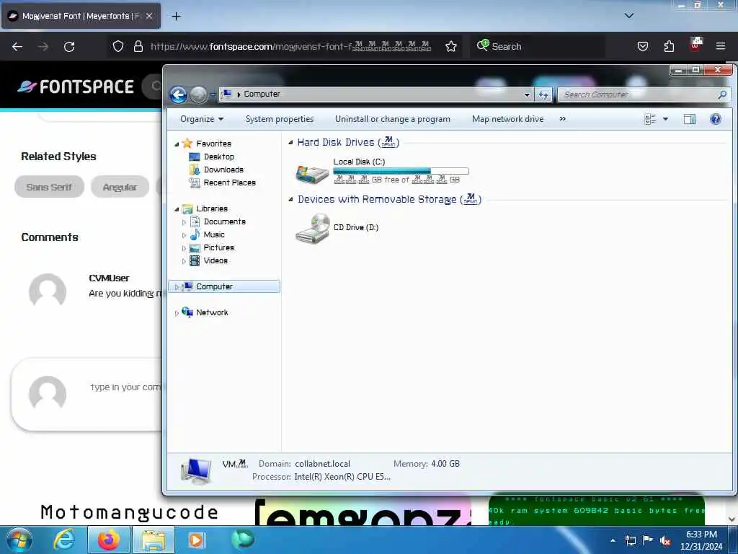This screenshot has height=554, width=738.
Task: Collapse the Hard Disk Drives section
Action: (x=290, y=142)
